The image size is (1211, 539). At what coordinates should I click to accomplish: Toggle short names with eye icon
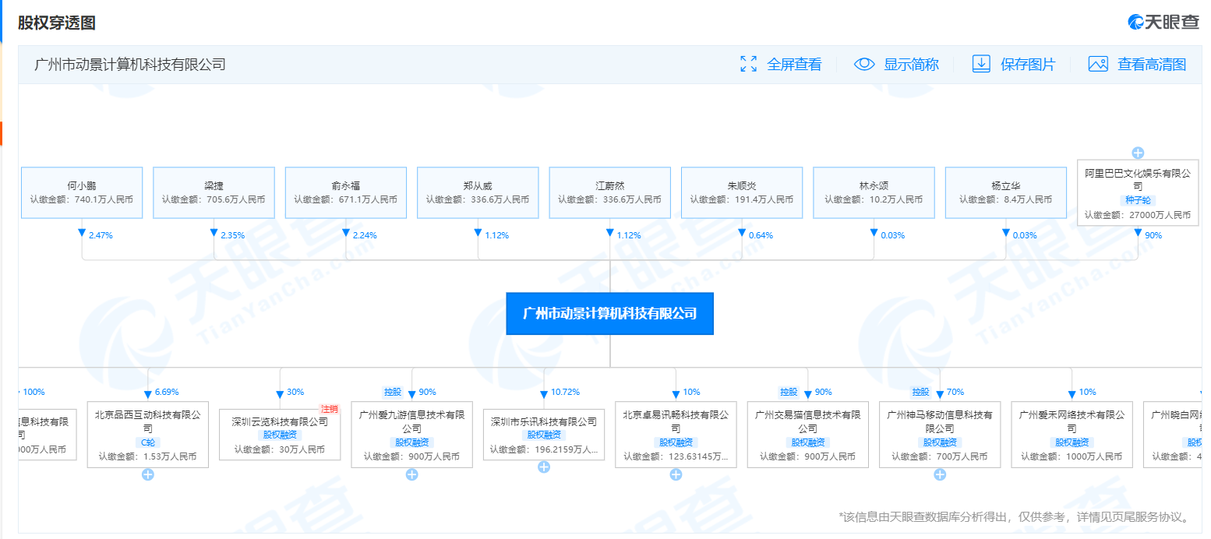pos(864,65)
